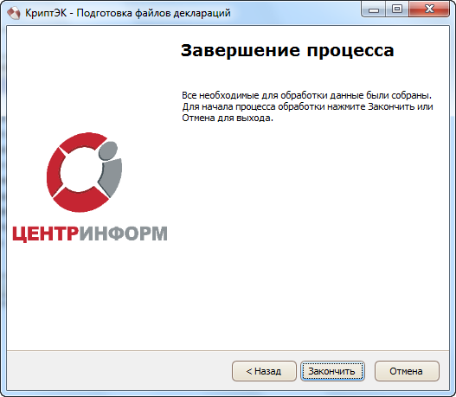Click the left red arc of the logo
The image size is (456, 397).
coord(55,172)
